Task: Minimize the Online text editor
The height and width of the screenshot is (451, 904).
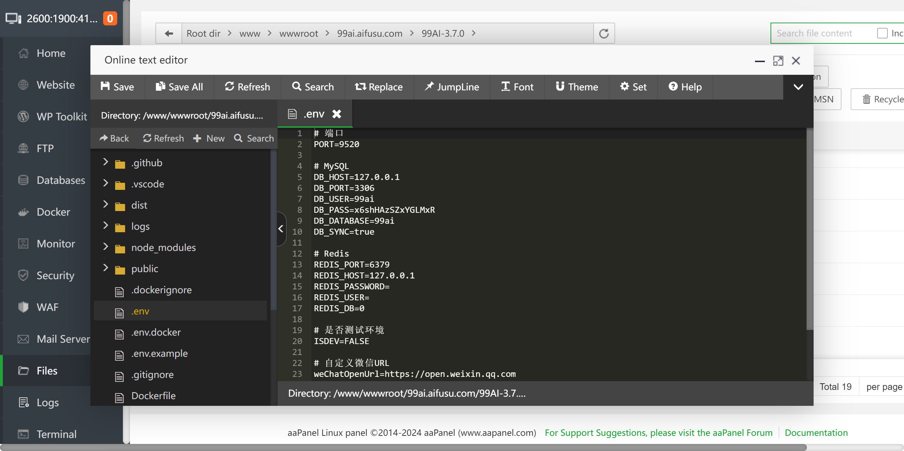Action: coord(760,61)
